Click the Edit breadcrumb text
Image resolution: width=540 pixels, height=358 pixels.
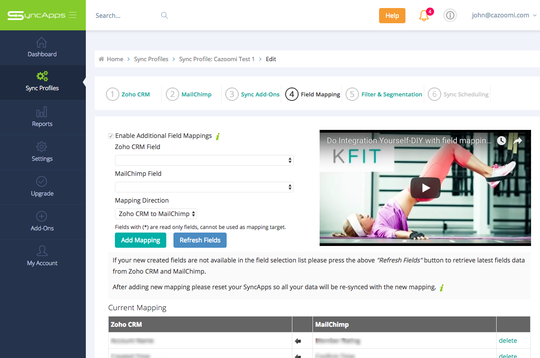coord(271,59)
